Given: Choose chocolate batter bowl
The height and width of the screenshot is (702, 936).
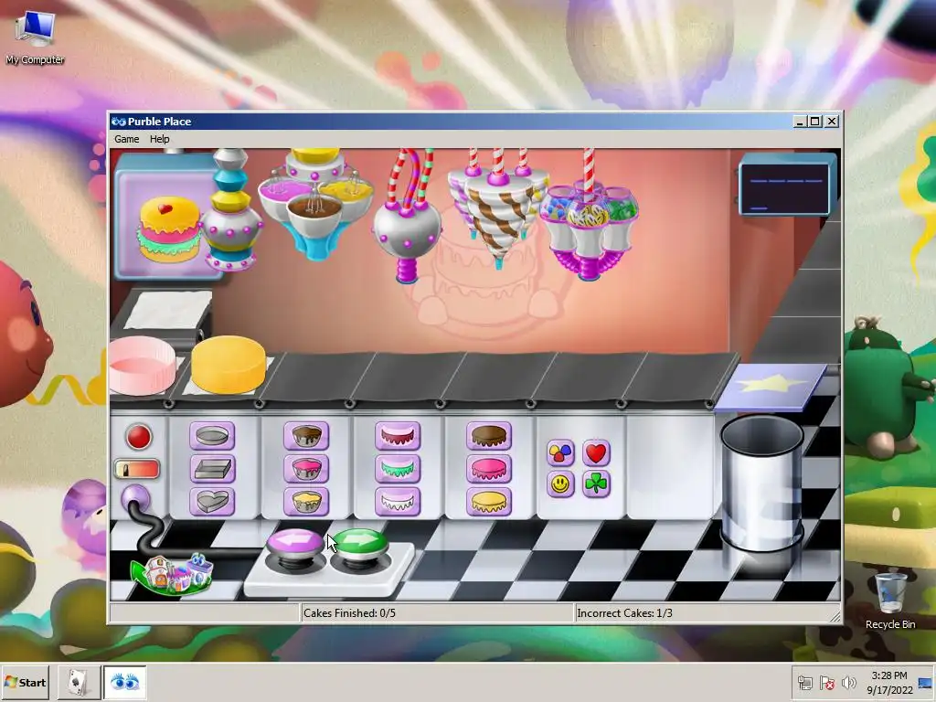Looking at the screenshot, I should click(306, 436).
